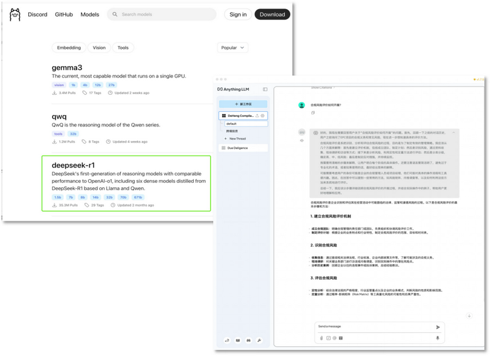Open wrench settings icon in sidebar footer

click(x=259, y=340)
